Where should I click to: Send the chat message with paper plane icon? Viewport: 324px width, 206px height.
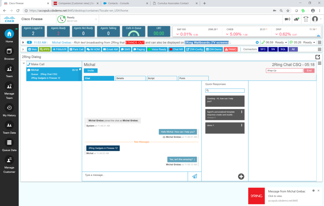click(x=195, y=176)
